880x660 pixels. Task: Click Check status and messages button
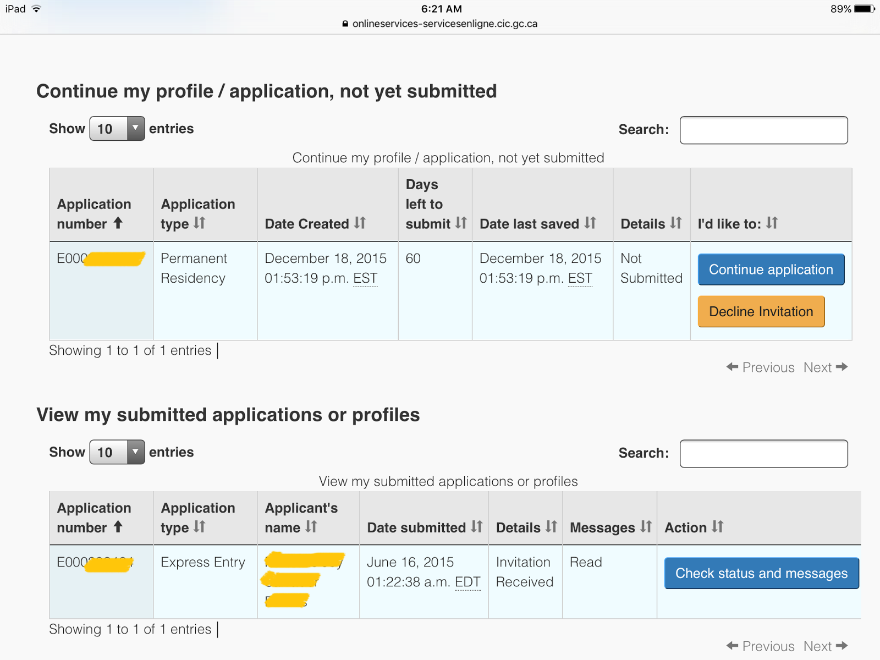pyautogui.click(x=761, y=573)
